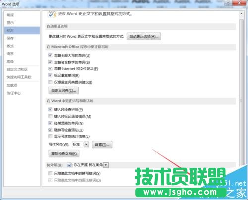Open 快速访问工具栏 (Quick Access Toolbar) category

(22, 77)
